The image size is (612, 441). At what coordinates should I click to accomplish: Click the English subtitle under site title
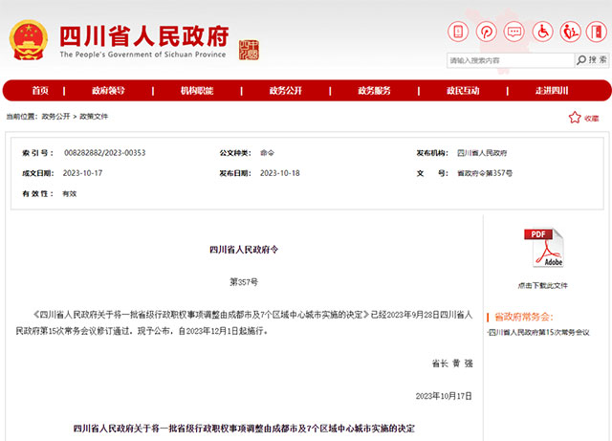[142, 55]
